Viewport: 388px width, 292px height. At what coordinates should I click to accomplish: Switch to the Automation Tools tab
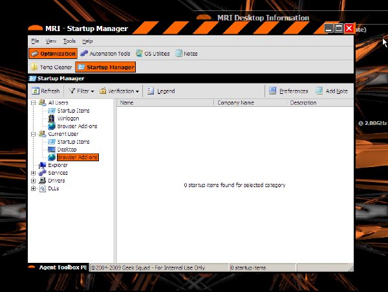point(105,54)
